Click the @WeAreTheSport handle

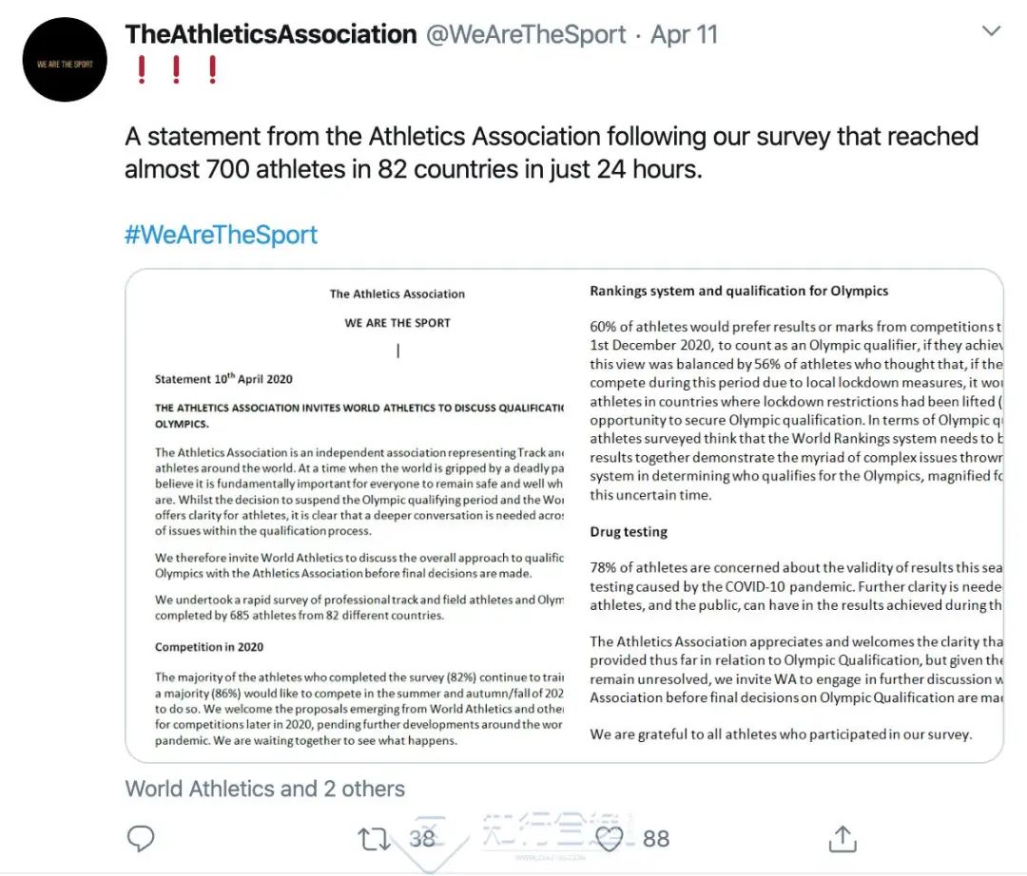[x=526, y=35]
